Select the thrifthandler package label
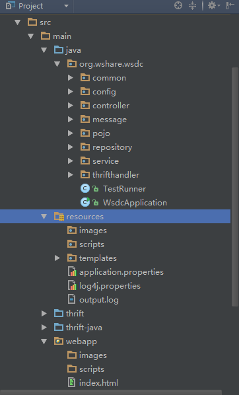 point(116,175)
